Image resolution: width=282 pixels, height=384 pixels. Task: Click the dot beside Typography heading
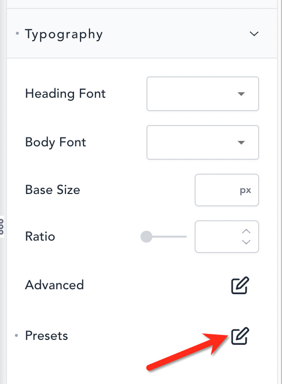click(x=17, y=33)
